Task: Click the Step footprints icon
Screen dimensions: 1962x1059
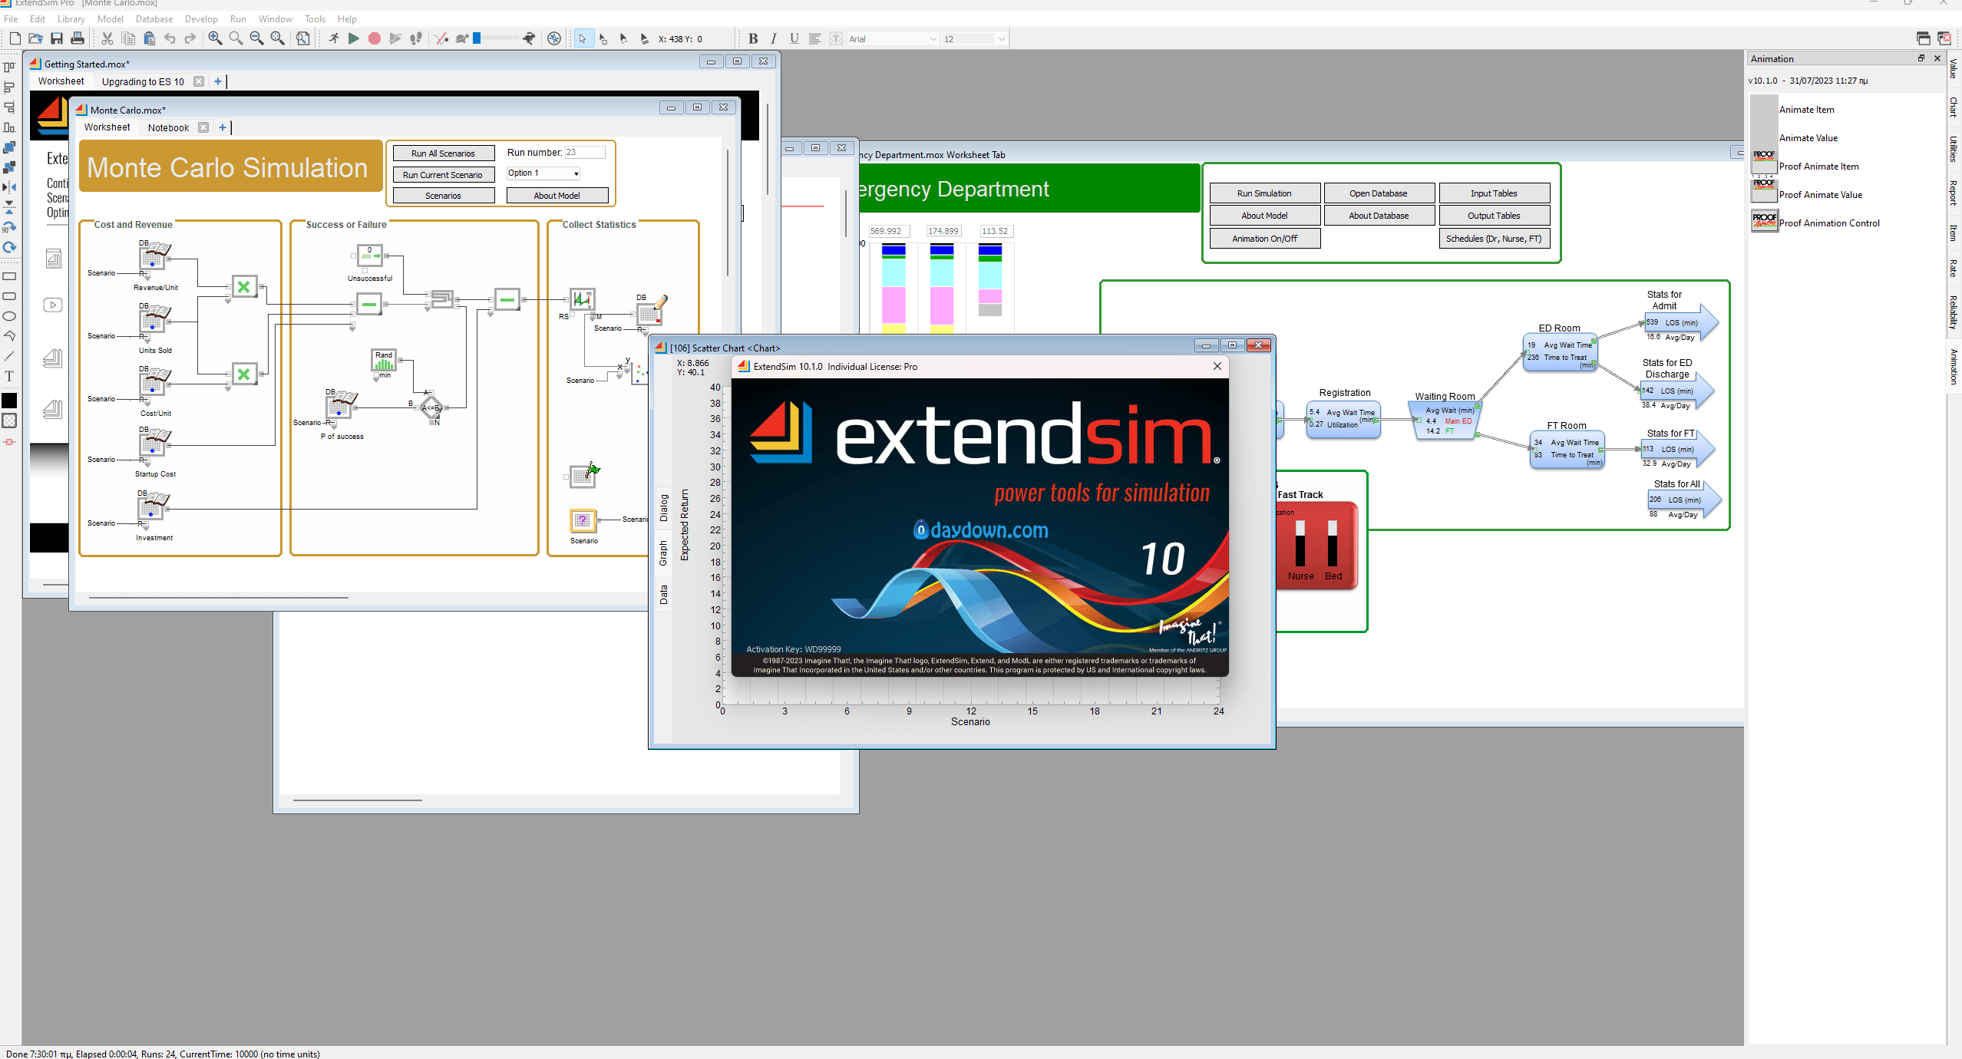Action: coord(416,38)
